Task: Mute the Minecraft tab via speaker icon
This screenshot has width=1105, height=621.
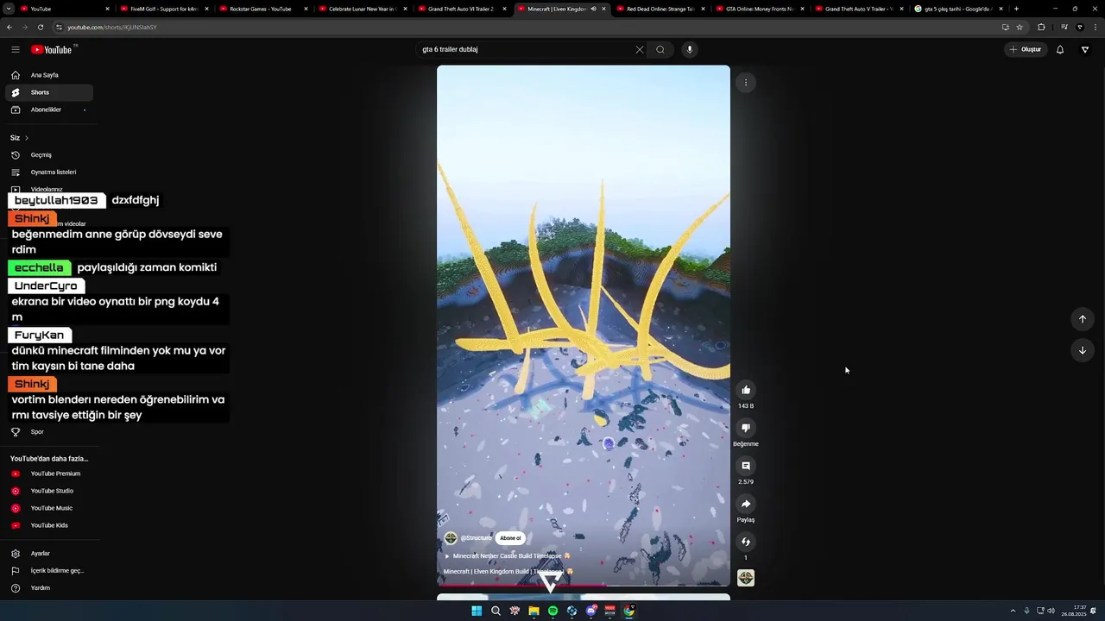Action: click(593, 9)
